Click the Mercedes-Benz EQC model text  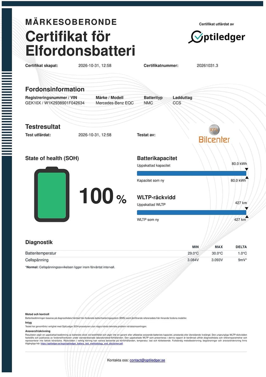coord(115,103)
